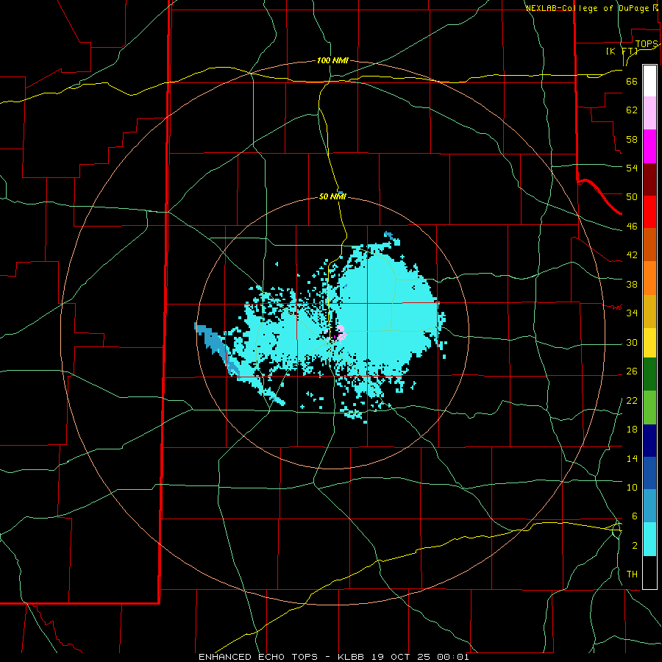Image resolution: width=662 pixels, height=662 pixels.
Task: Click the 50 scale label
Action: [x=632, y=196]
